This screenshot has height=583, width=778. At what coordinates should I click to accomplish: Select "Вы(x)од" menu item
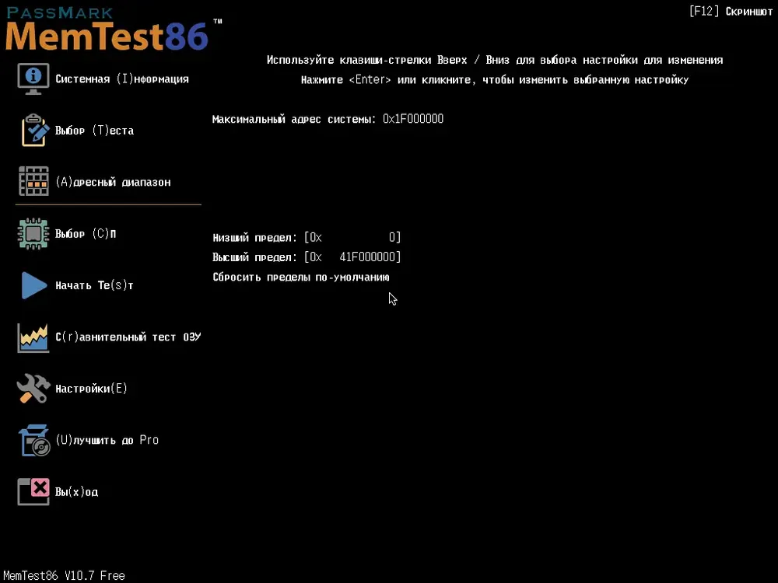[x=76, y=492]
